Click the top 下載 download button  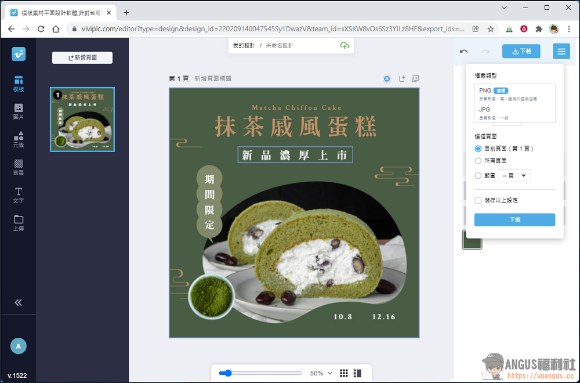click(521, 51)
